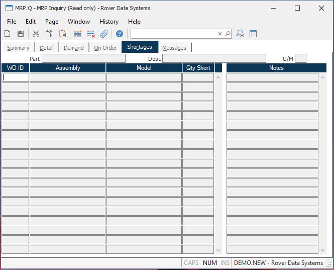Clear the toolbar search box with X
334x270 pixels.
219,34
